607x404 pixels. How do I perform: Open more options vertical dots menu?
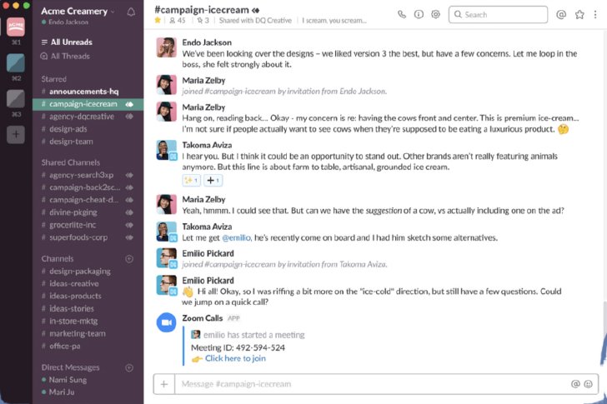point(595,15)
